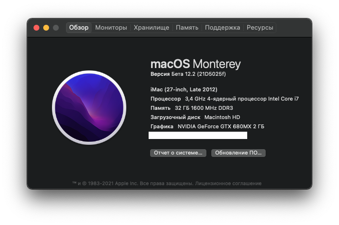Click the iMac (27-inch, Late 2012) text
The height and width of the screenshot is (225, 339).
[184, 89]
